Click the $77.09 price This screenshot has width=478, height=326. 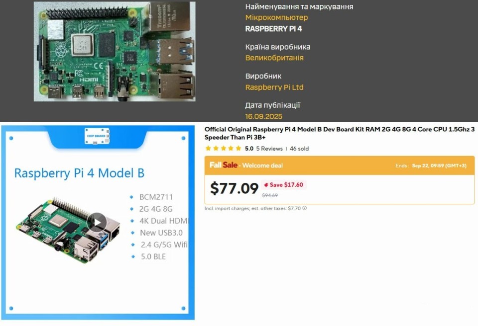coord(234,188)
